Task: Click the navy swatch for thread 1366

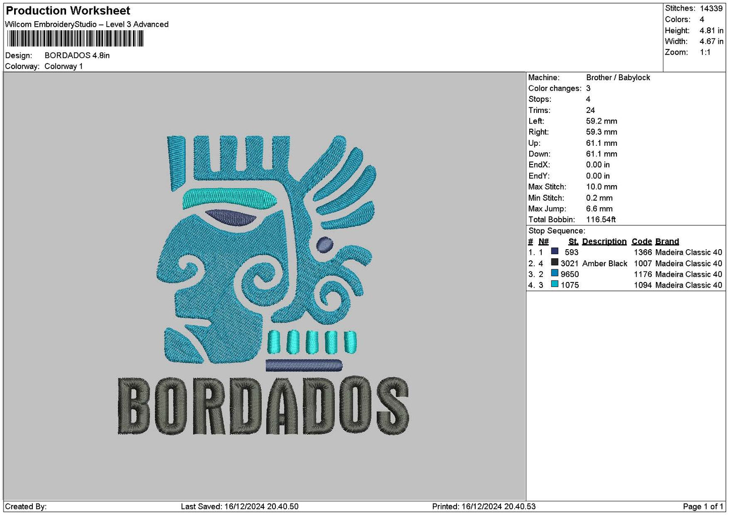Action: coord(554,251)
